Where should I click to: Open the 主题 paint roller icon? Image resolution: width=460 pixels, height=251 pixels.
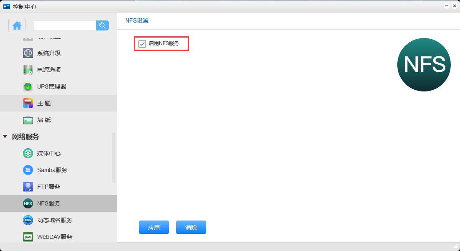click(28, 103)
